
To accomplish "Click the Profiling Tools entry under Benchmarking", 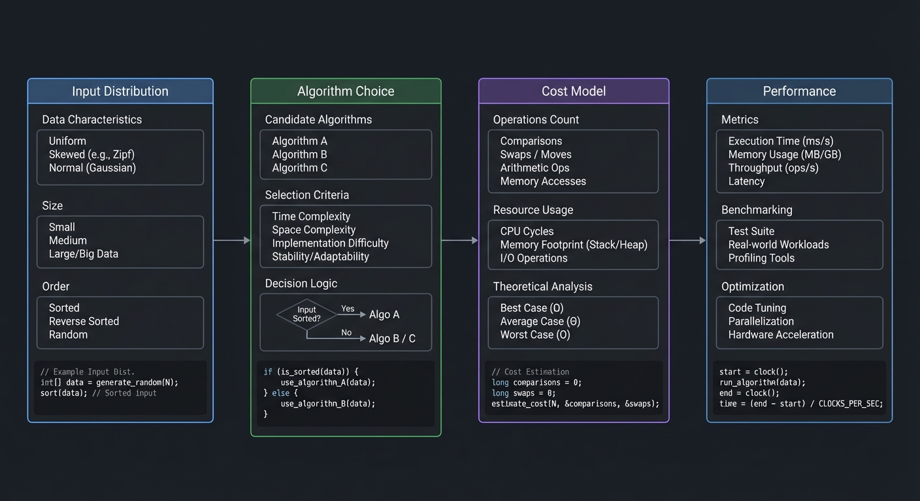I will 761,258.
